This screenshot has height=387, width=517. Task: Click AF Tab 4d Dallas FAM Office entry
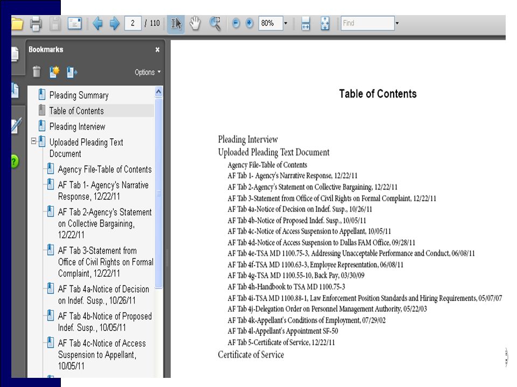322,243
